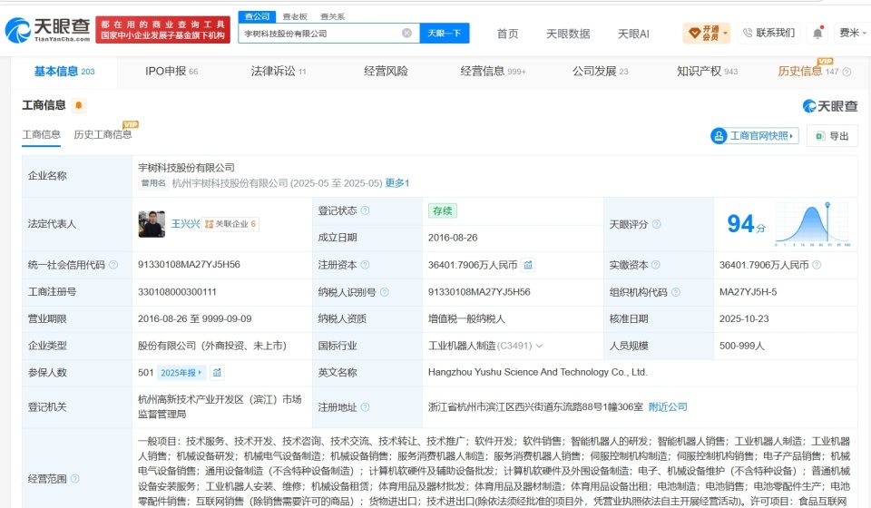Click the help icon next to 天眼评分
The image size is (871, 508).
click(657, 224)
